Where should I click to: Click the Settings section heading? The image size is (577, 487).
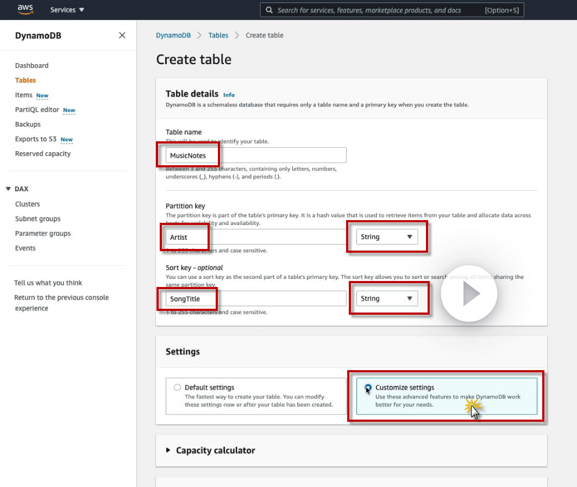point(183,352)
